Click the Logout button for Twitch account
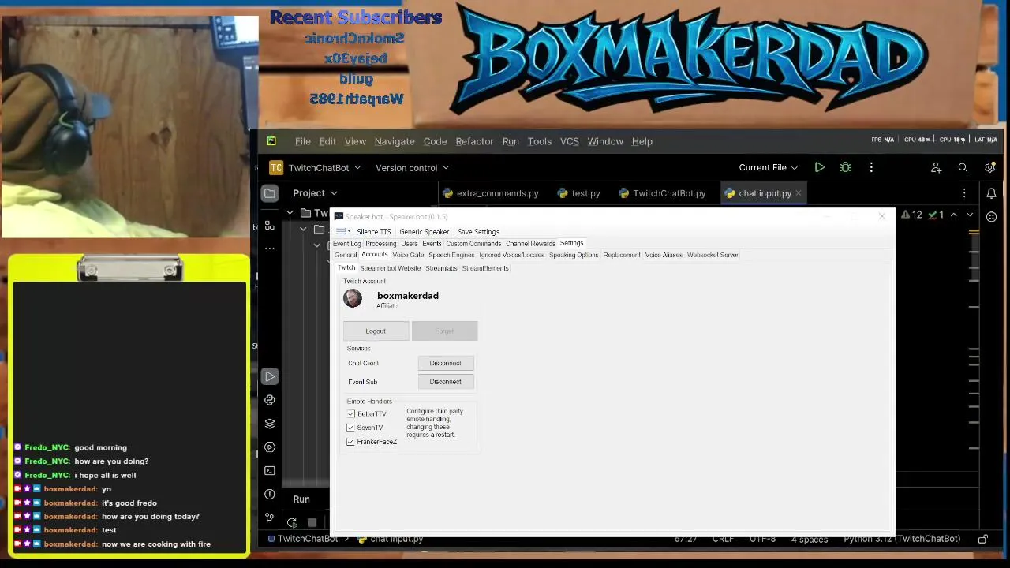Viewport: 1010px width, 568px height. (376, 331)
